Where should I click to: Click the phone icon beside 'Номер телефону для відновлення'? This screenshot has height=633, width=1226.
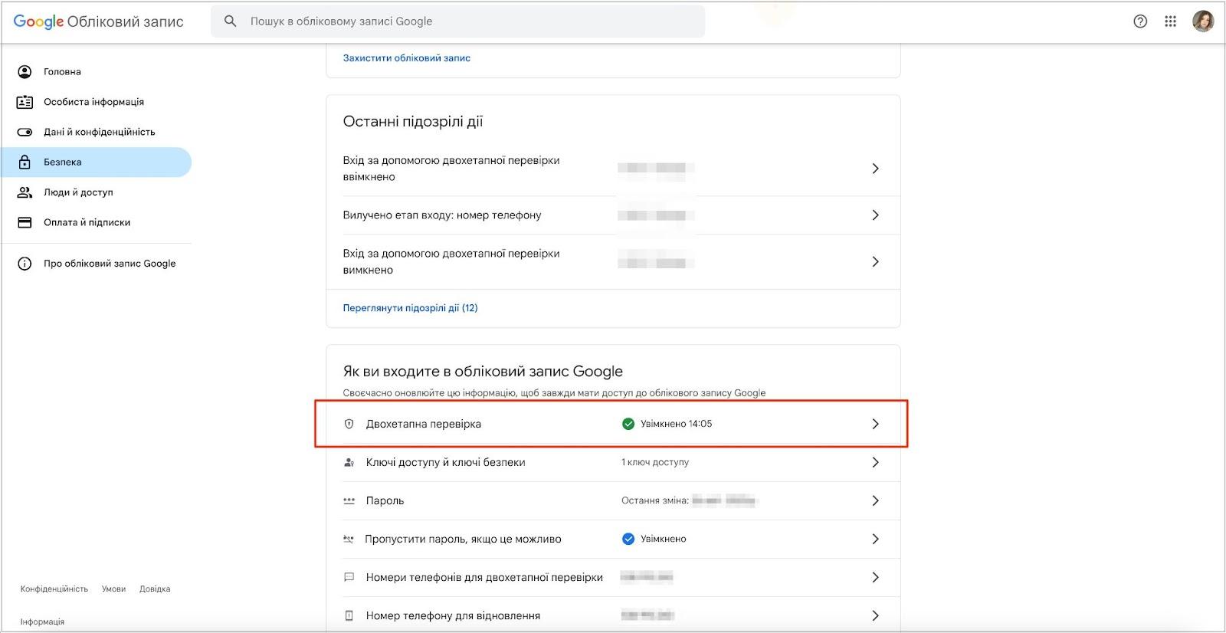click(349, 615)
